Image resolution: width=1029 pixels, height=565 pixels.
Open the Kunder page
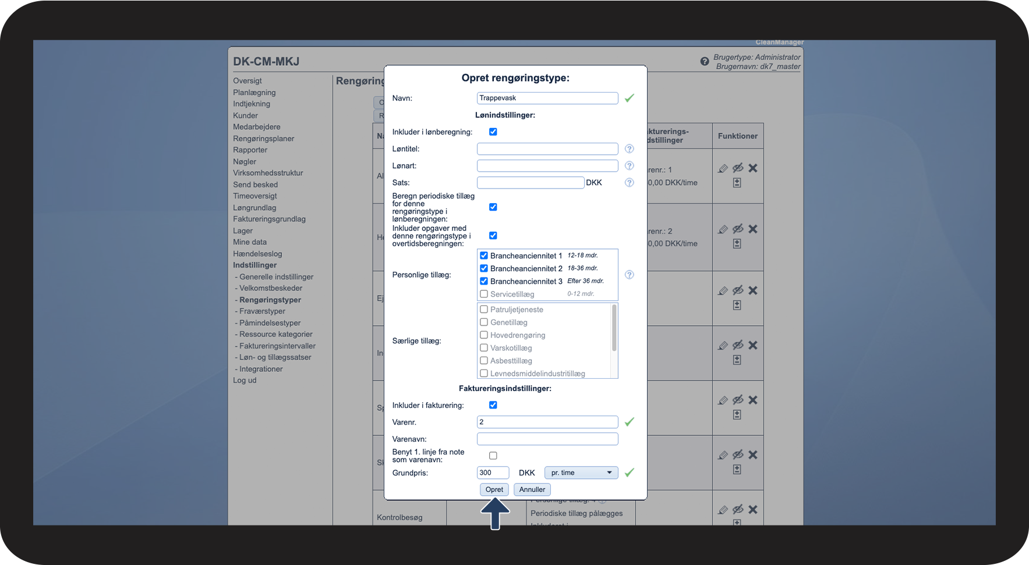pos(245,115)
